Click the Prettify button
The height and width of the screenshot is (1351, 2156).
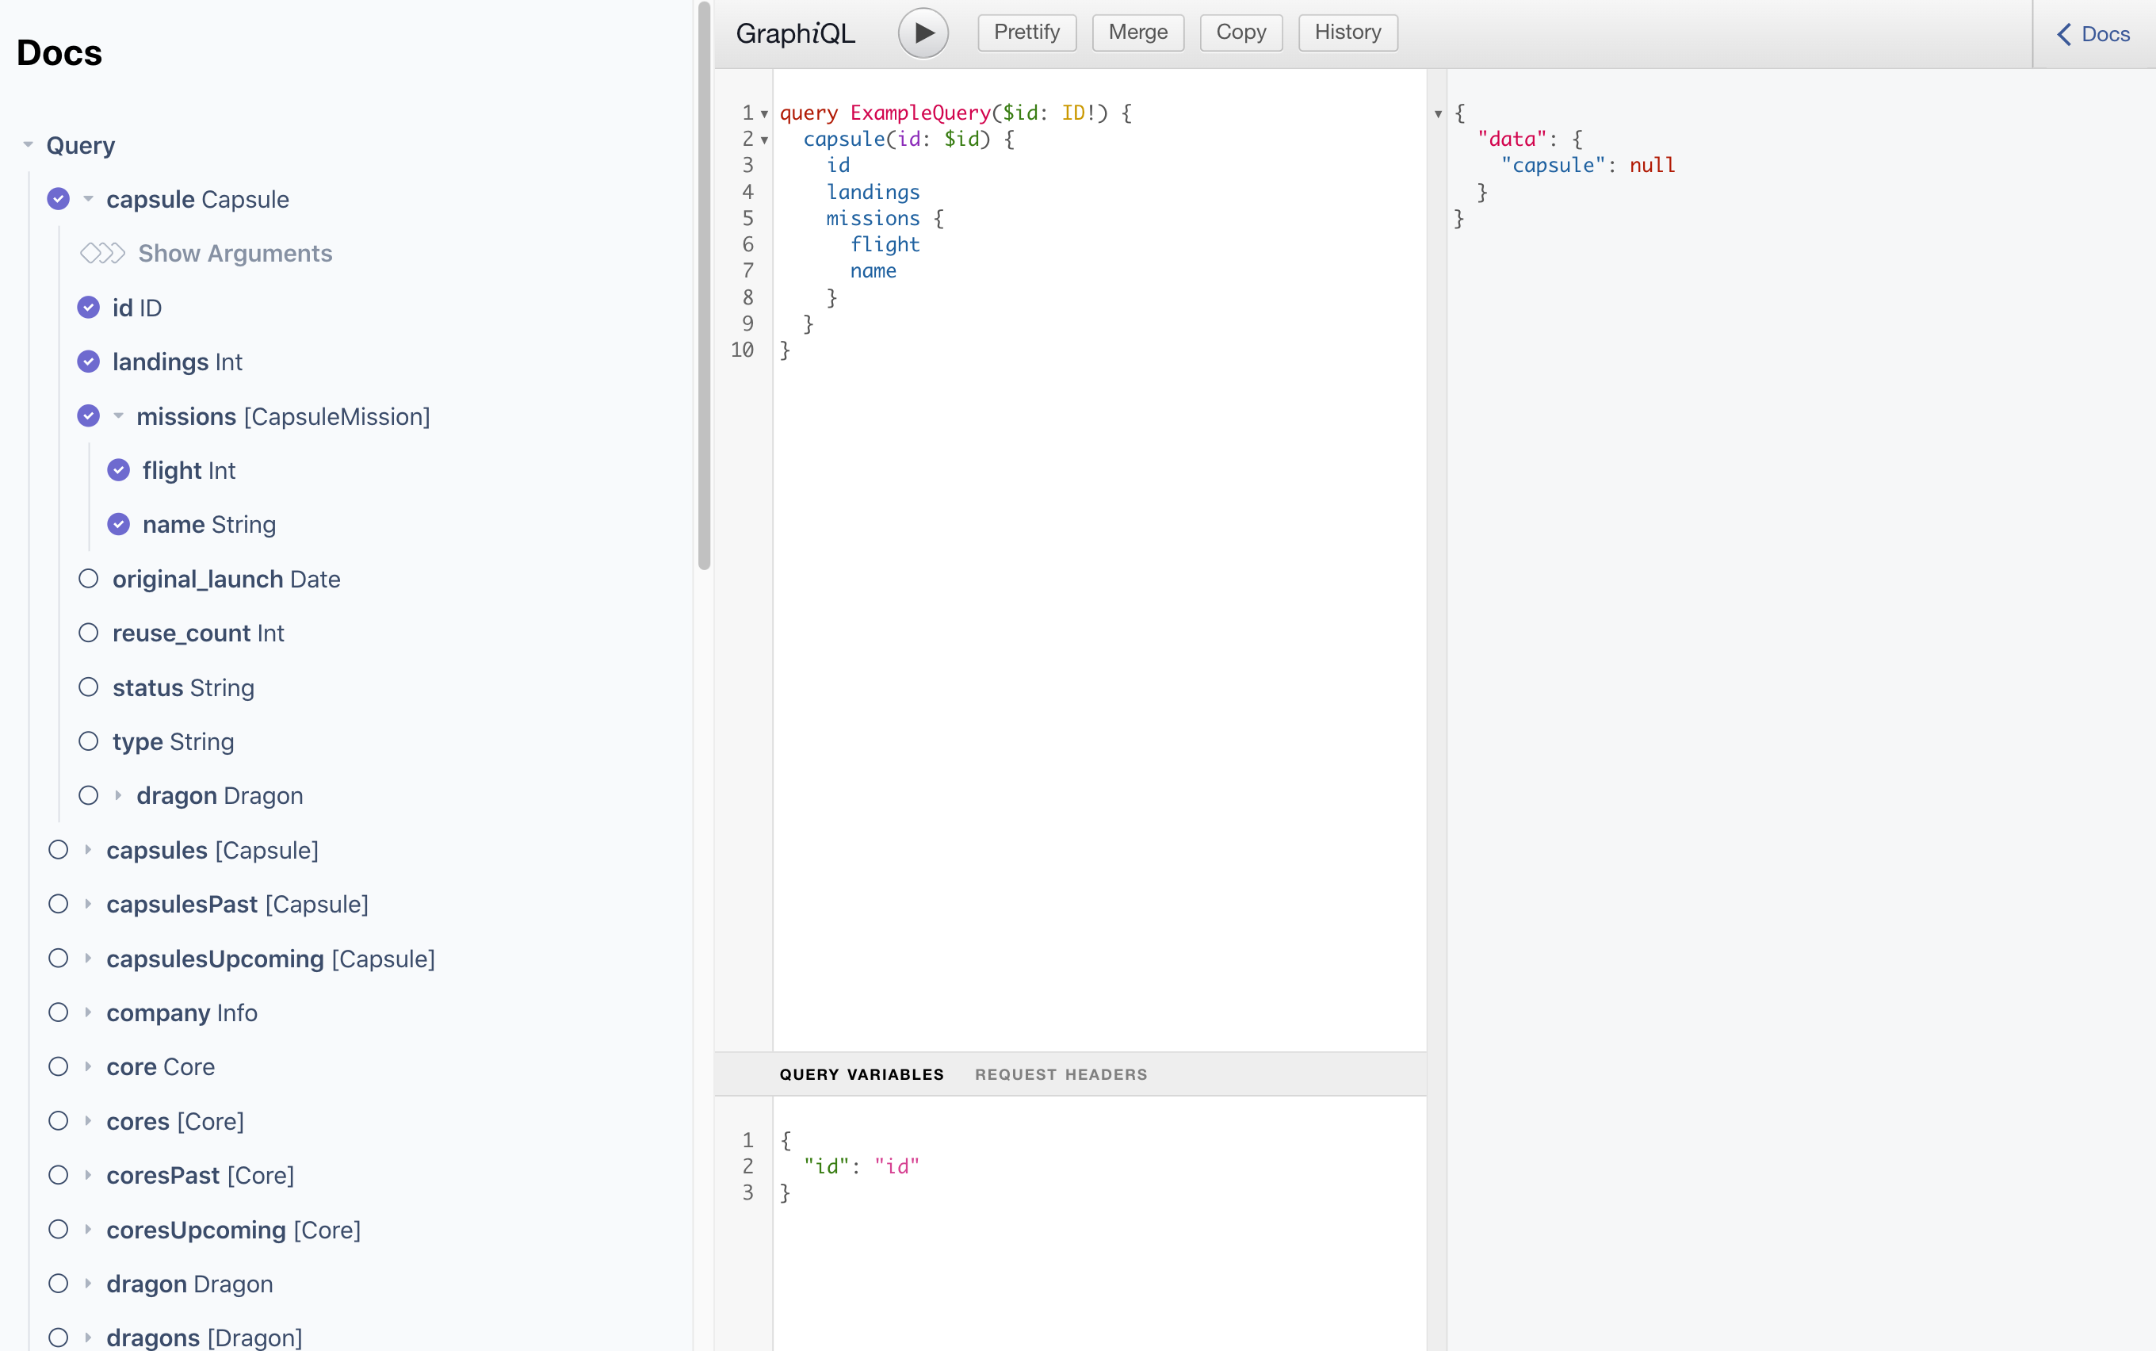click(1026, 33)
